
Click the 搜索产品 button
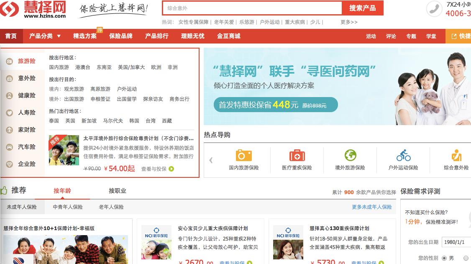pos(363,8)
